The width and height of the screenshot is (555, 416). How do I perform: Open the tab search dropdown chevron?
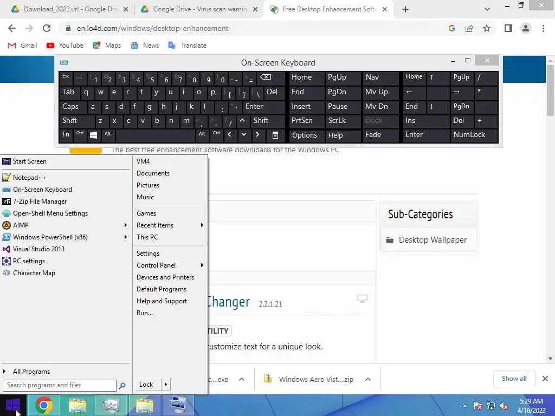[x=487, y=9]
